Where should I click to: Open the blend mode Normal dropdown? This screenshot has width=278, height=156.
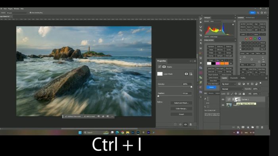[x=232, y=89]
